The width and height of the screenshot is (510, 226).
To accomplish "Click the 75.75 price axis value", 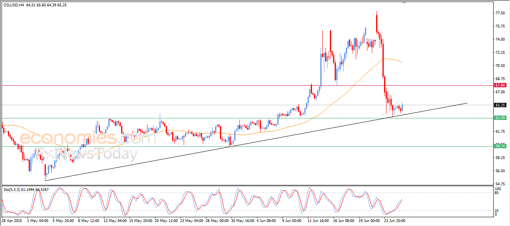I will [500, 26].
